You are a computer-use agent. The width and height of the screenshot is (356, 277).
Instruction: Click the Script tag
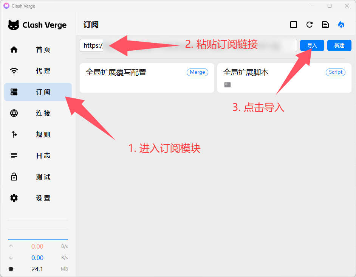click(336, 72)
